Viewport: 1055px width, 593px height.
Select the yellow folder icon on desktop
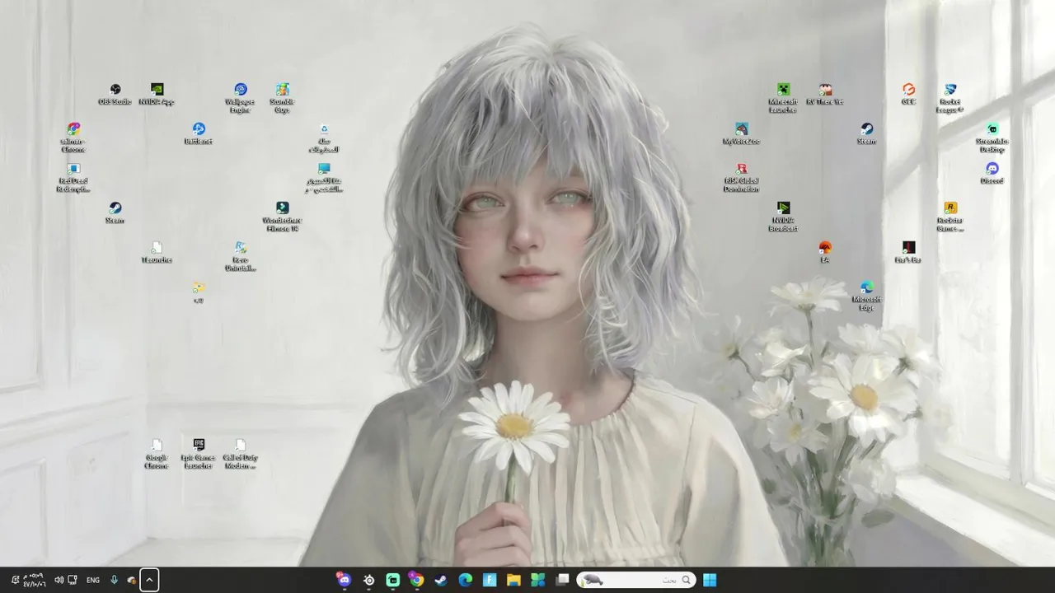[199, 292]
